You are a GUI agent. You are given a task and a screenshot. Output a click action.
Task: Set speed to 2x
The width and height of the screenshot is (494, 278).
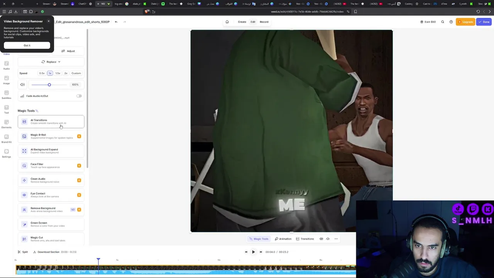[66, 73]
